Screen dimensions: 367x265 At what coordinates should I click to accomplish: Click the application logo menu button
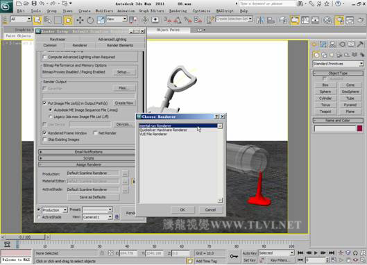6,6
